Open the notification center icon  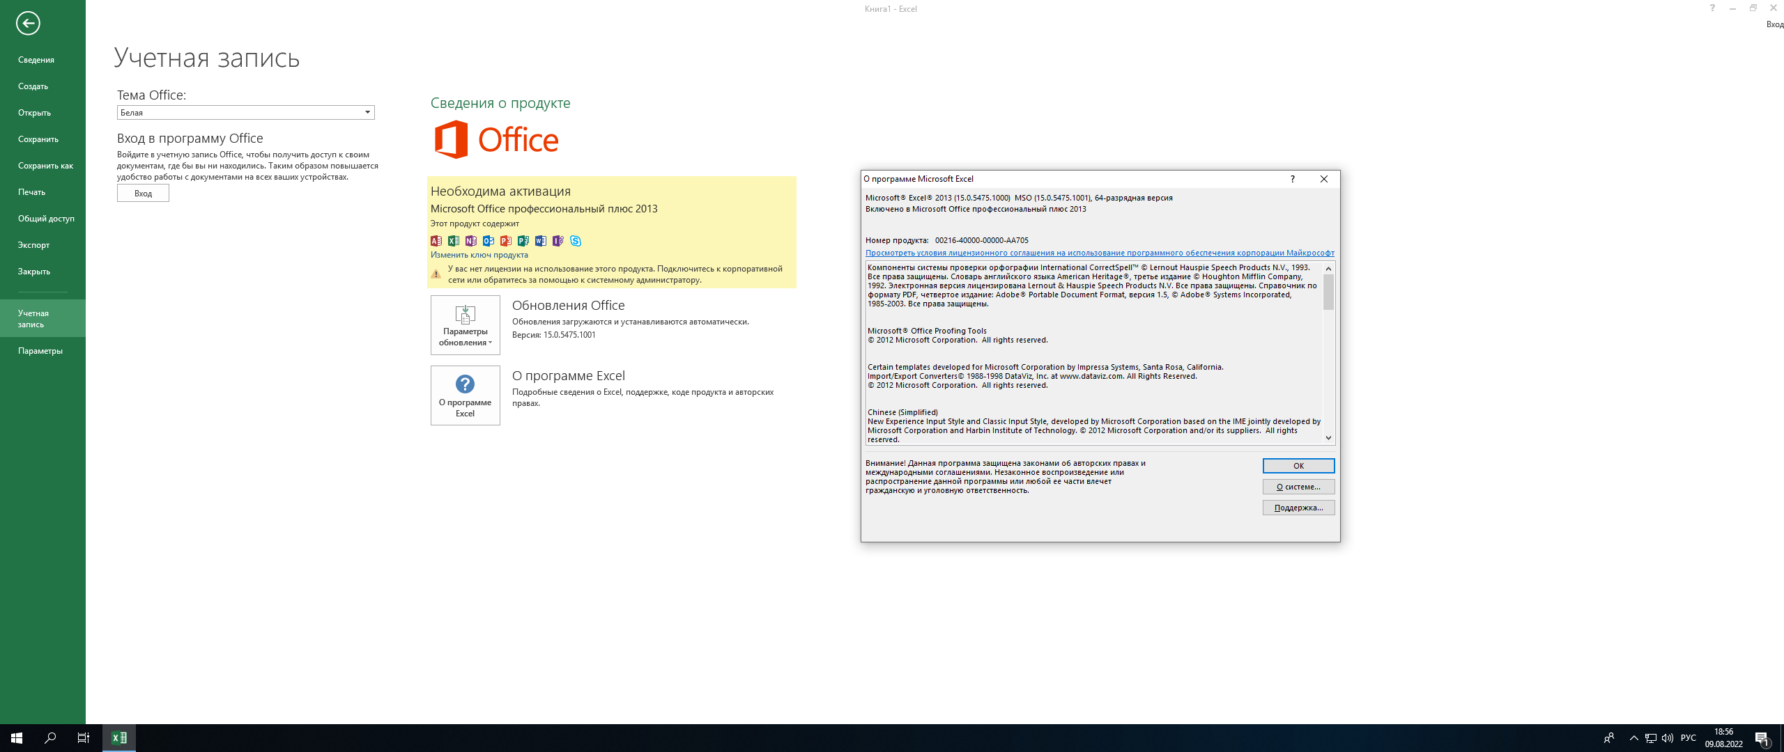click(x=1762, y=738)
